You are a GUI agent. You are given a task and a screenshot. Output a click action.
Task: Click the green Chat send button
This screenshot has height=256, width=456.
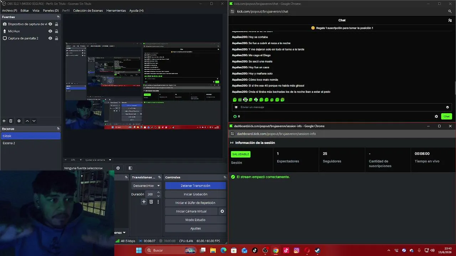tap(446, 116)
